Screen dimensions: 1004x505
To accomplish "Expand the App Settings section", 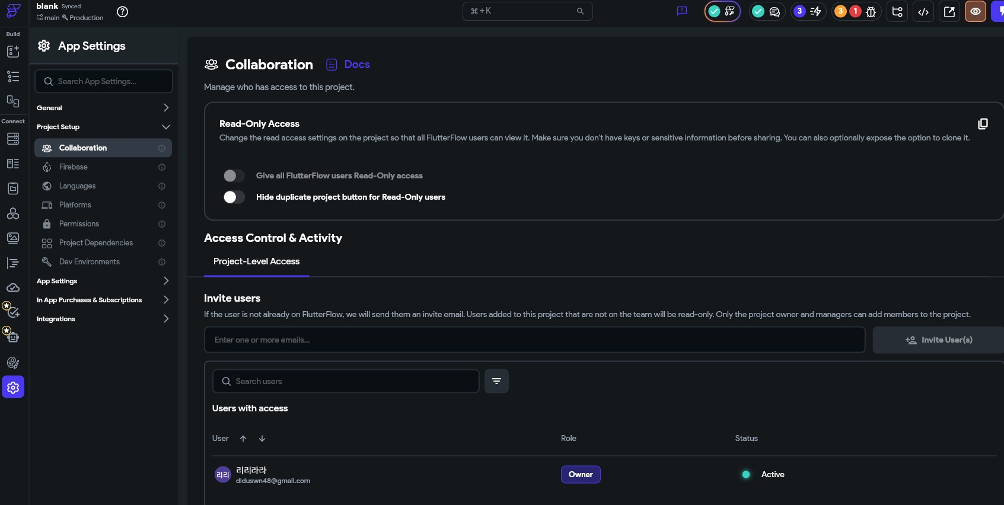I will click(103, 281).
